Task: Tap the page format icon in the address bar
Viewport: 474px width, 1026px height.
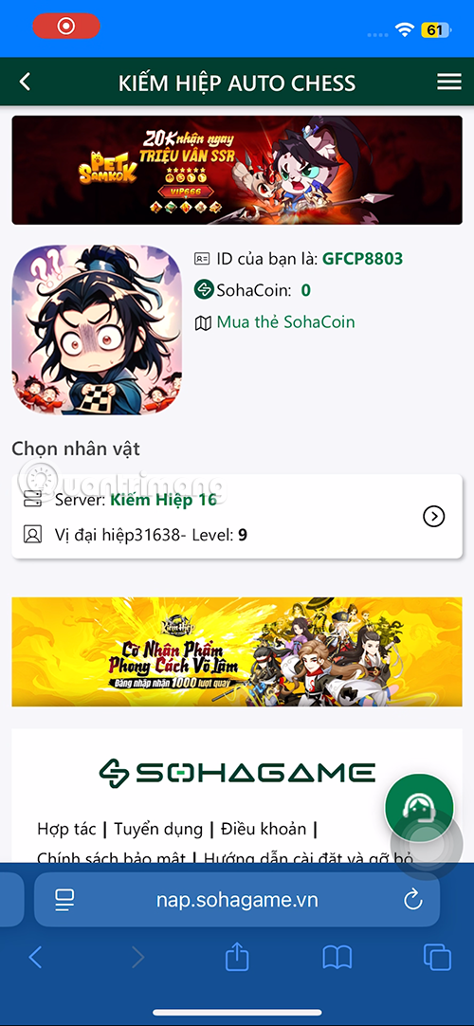Action: [64, 901]
